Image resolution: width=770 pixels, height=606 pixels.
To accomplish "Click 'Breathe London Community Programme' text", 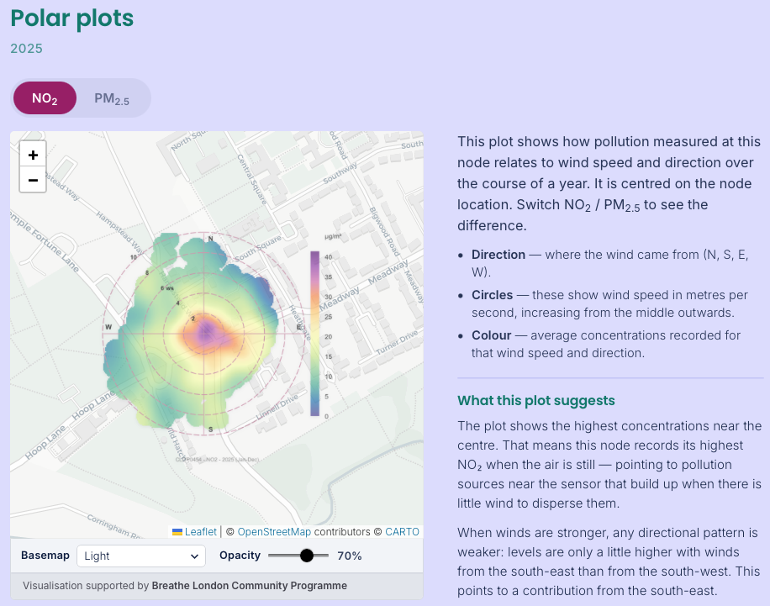I will (249, 585).
